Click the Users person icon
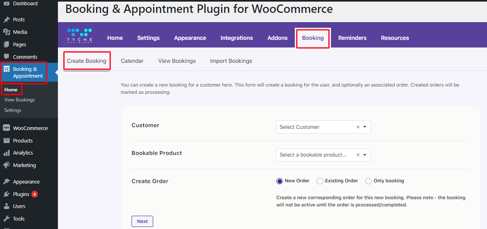This screenshot has height=229, width=487. pos(6,206)
